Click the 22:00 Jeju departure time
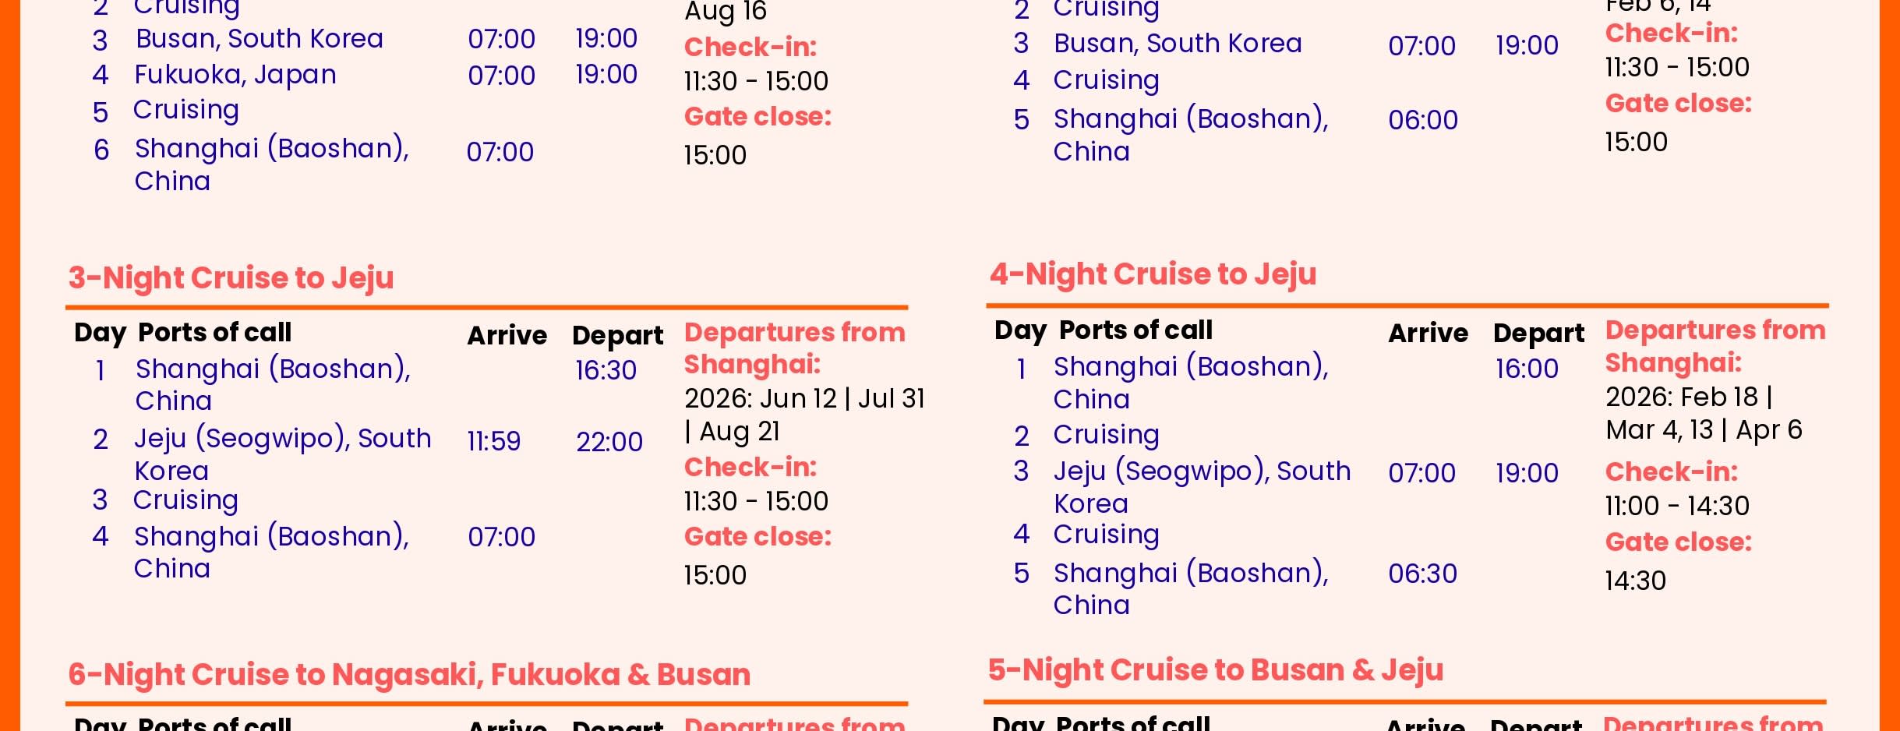The image size is (1900, 731). [x=609, y=442]
